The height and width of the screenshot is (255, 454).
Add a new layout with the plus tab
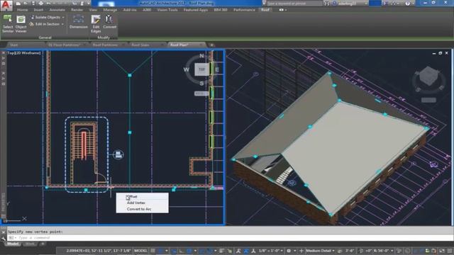43,244
